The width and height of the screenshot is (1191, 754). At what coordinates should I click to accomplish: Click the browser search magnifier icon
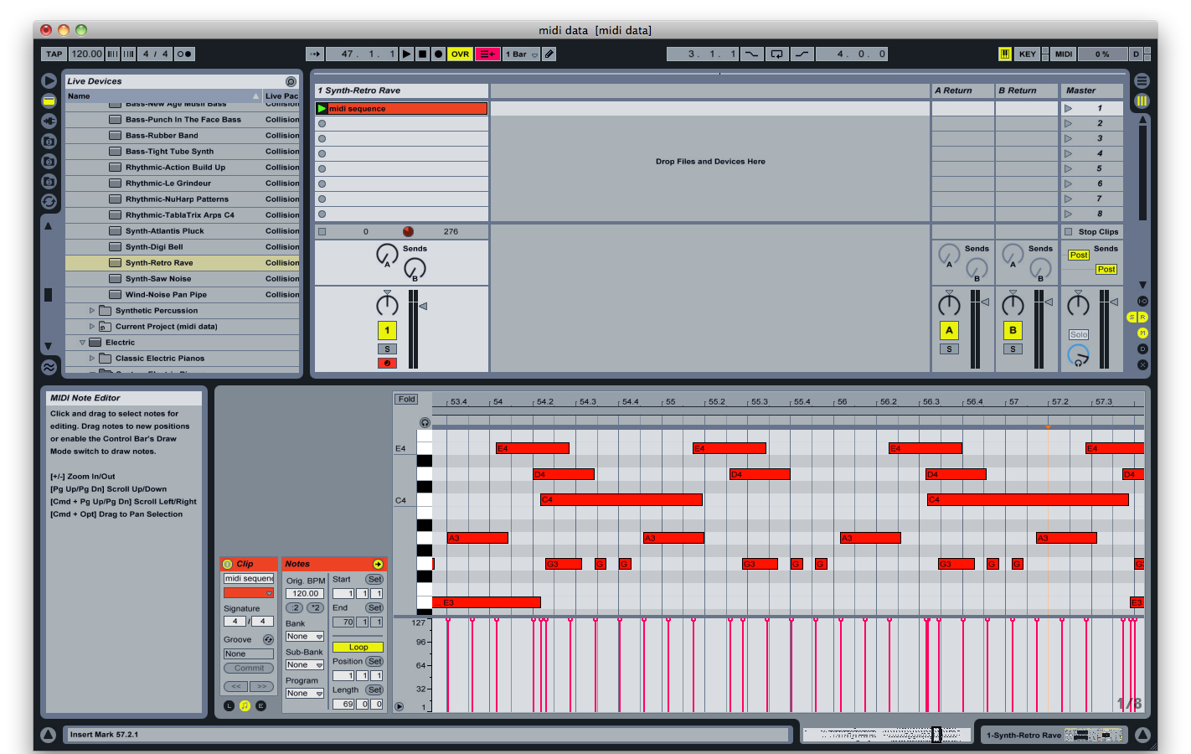pyautogui.click(x=291, y=81)
